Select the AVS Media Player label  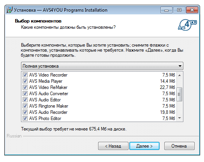coord(46,81)
